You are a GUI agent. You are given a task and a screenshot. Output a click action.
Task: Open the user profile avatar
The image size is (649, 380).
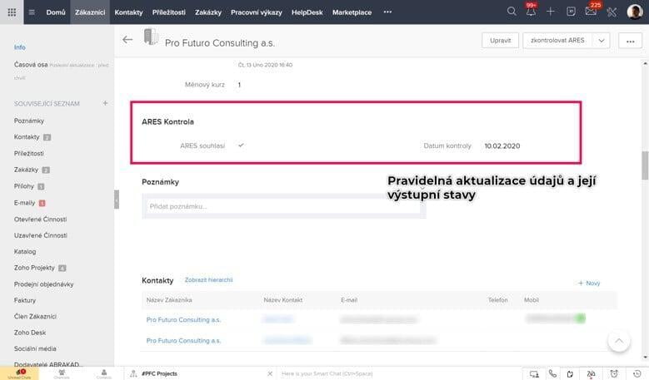635,12
